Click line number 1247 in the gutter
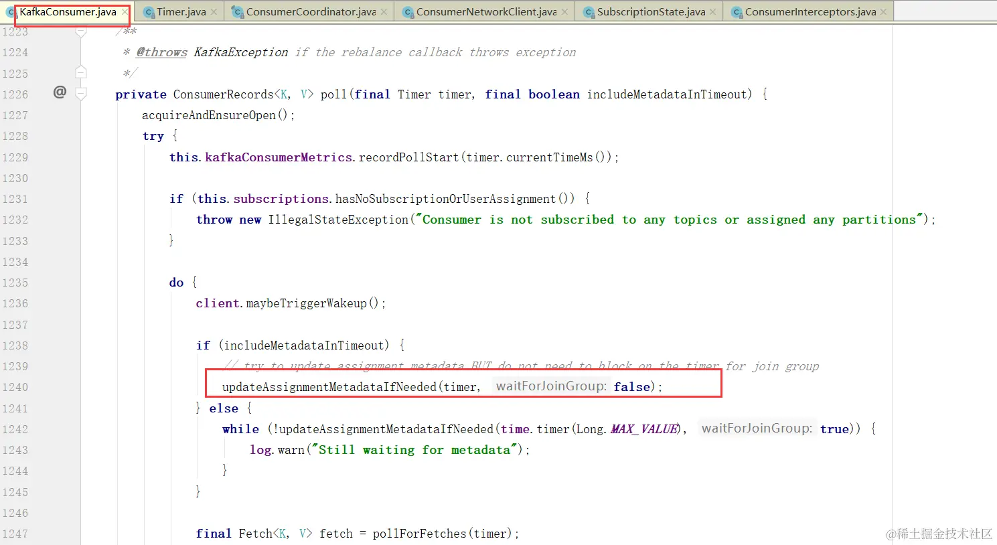The image size is (997, 545). [15, 534]
